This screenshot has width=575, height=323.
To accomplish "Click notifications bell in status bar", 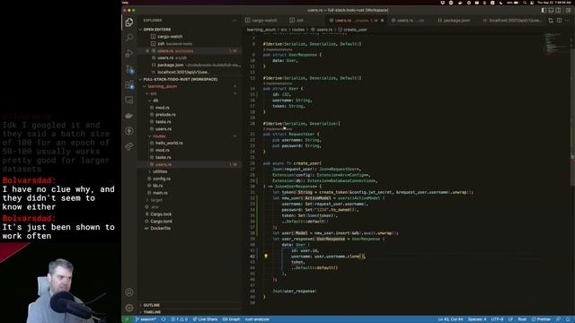I will pyautogui.click(x=568, y=319).
